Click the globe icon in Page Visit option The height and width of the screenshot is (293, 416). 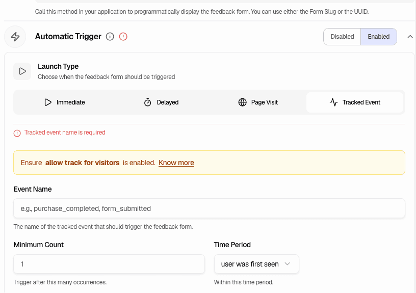243,102
